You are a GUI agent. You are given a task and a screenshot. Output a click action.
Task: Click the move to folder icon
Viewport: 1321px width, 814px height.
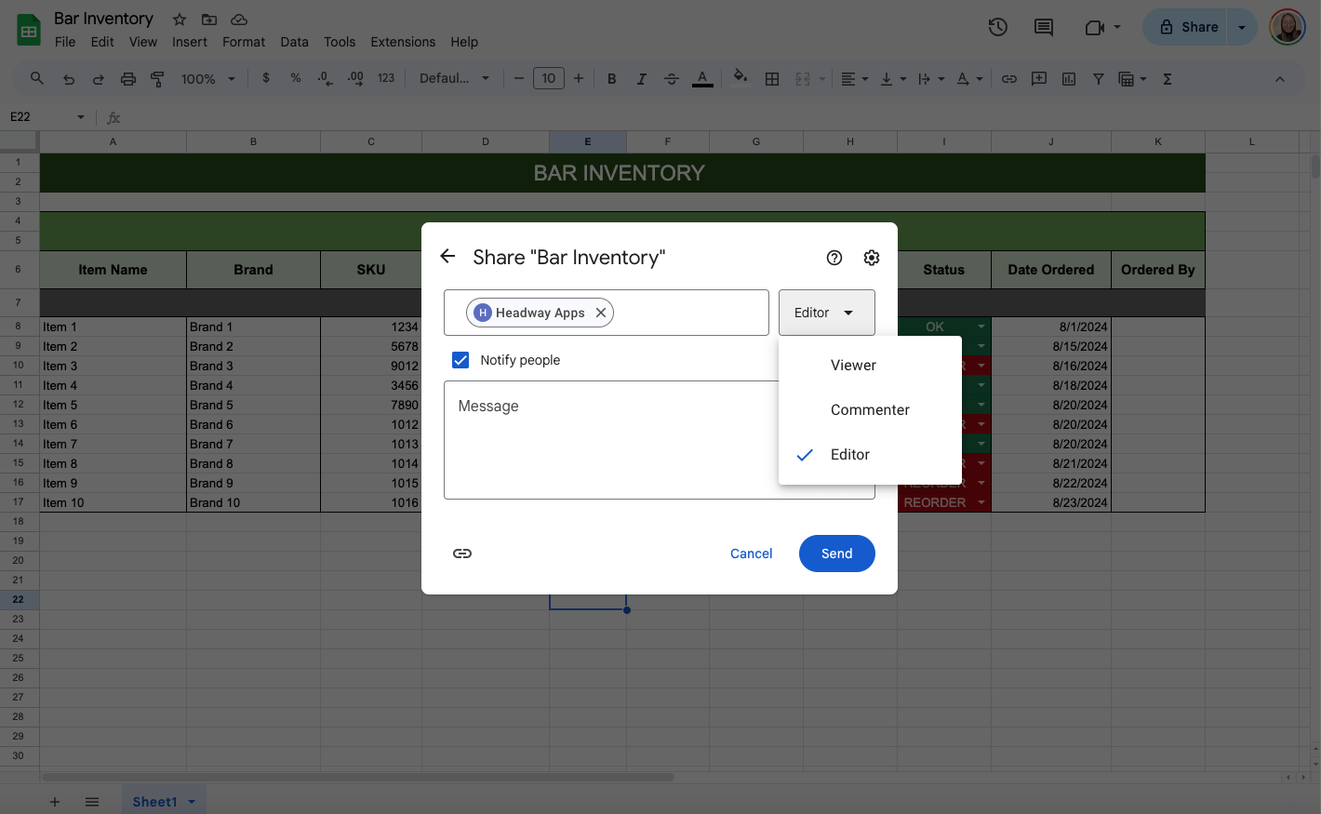[209, 20]
